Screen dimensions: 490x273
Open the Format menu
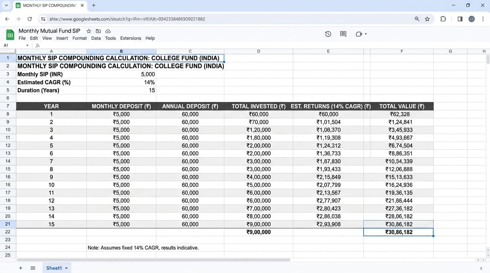(79, 38)
